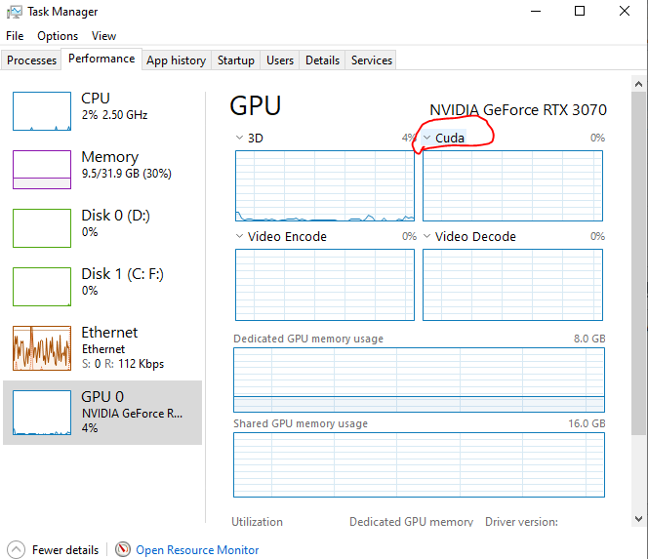Open the File menu
This screenshot has width=648, height=559.
coord(15,36)
